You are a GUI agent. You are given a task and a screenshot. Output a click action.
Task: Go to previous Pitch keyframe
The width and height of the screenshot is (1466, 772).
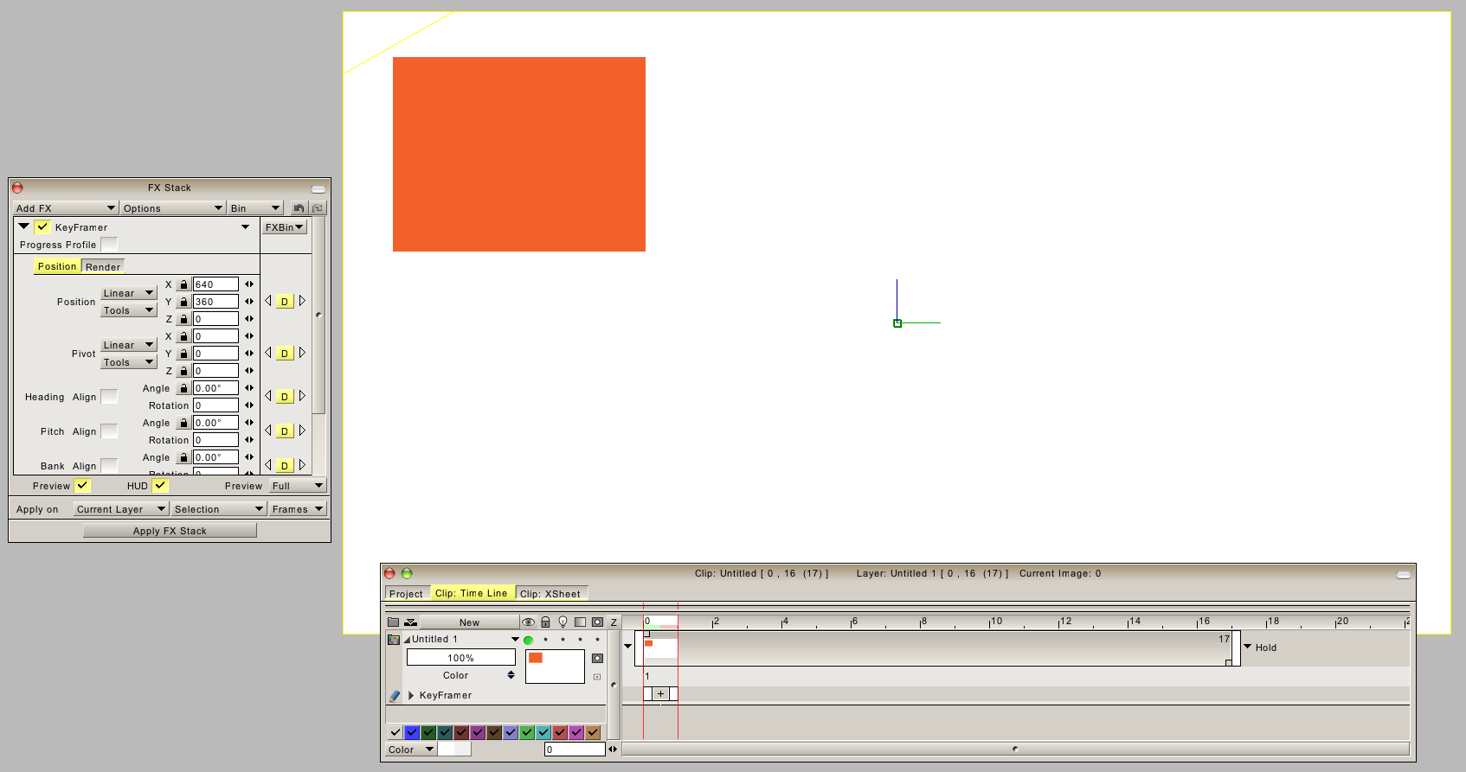point(268,431)
